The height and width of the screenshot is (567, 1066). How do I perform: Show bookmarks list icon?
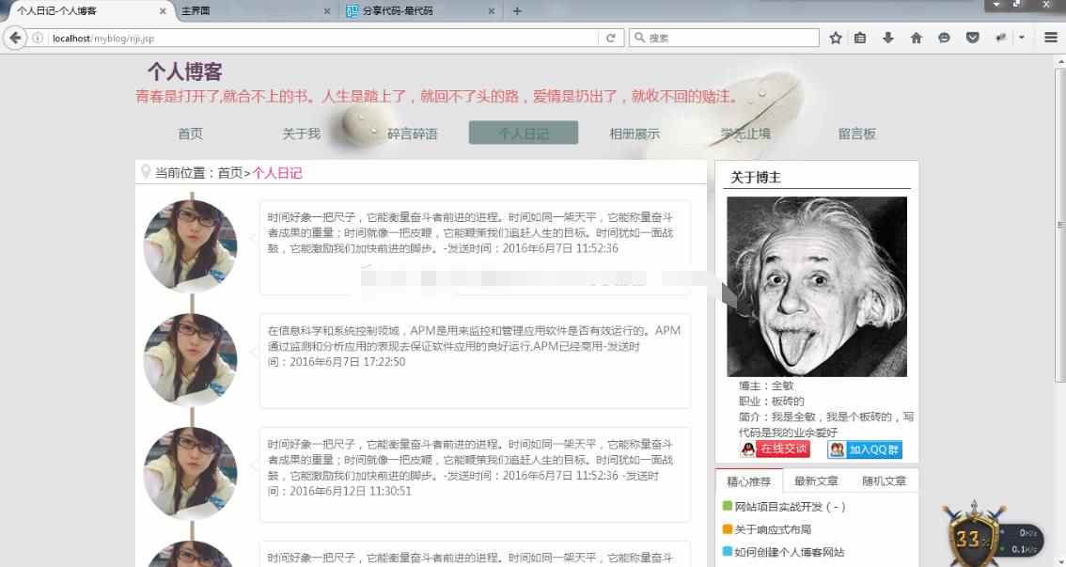tap(860, 38)
